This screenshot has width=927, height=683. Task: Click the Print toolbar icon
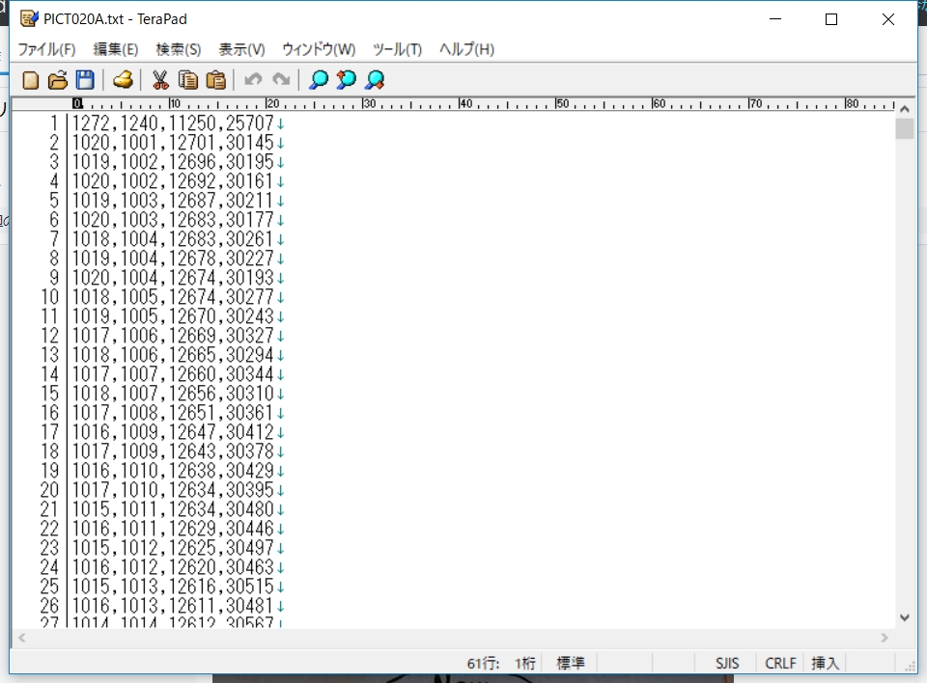point(123,80)
